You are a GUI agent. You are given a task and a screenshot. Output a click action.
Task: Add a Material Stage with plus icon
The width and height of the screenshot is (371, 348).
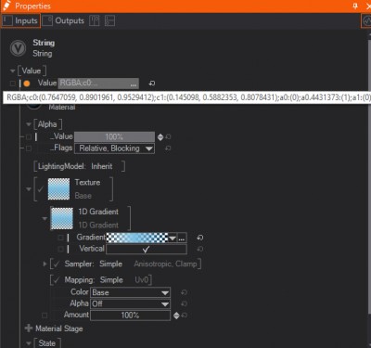point(29,329)
